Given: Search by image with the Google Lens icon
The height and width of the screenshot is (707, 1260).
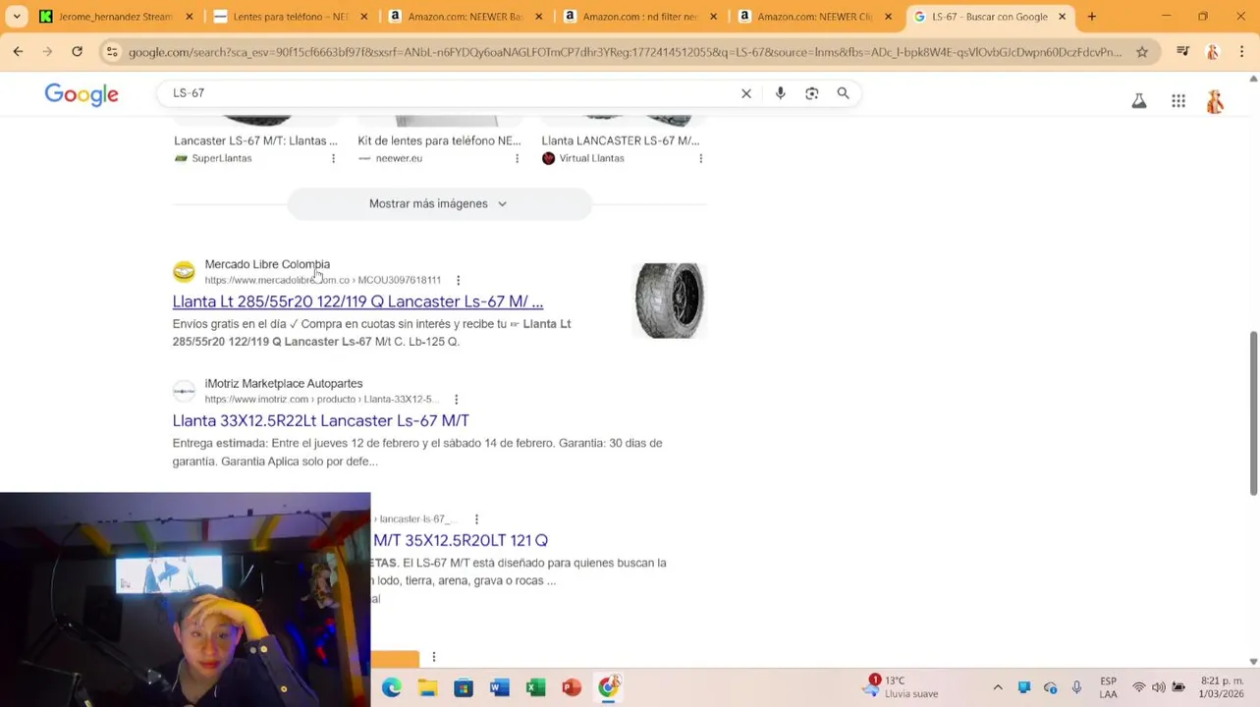Looking at the screenshot, I should click(811, 93).
